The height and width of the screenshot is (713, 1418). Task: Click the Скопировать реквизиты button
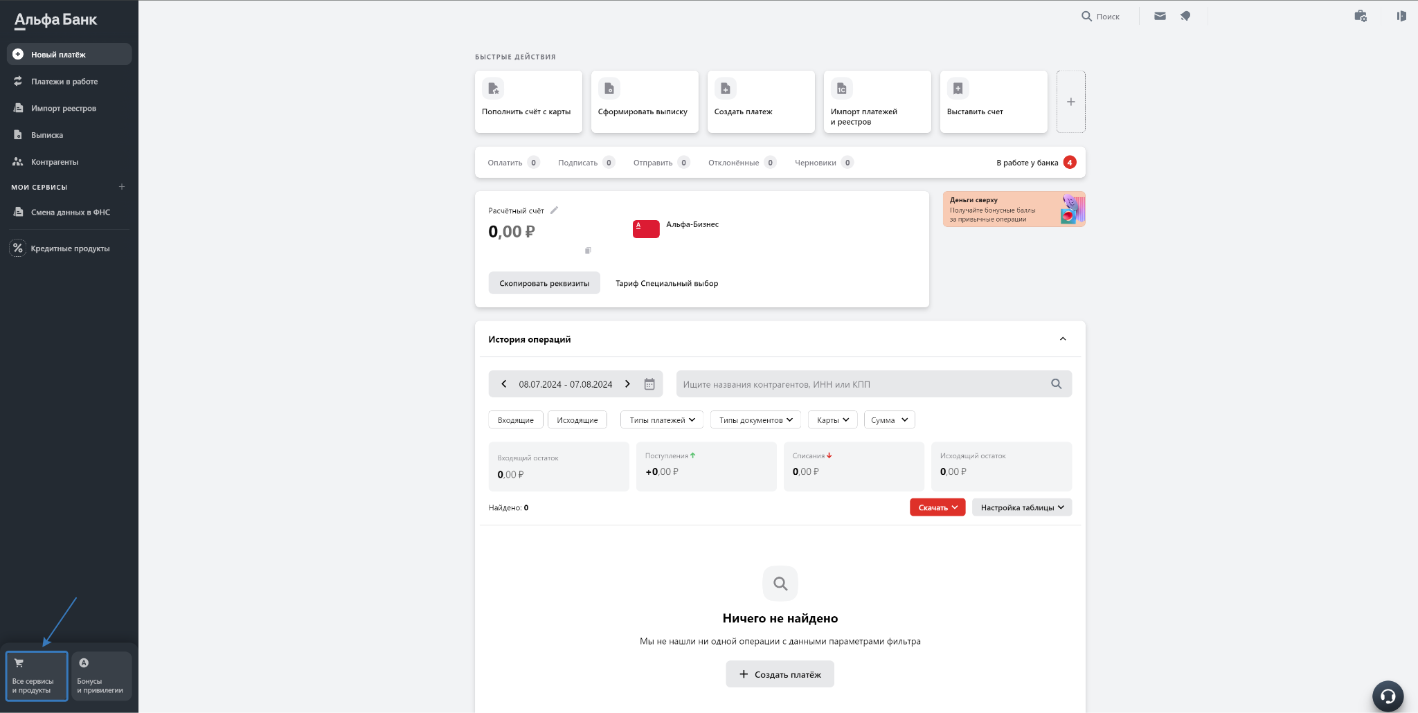(x=544, y=283)
